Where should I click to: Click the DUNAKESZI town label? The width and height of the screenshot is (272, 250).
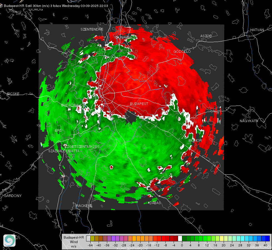point(125,37)
